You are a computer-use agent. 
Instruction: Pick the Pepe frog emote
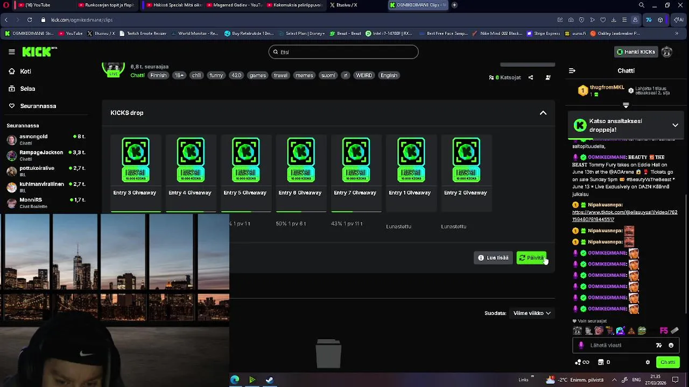tap(642, 331)
